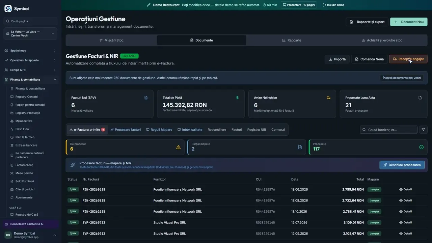The width and height of the screenshot is (432, 243).
Task: View Detalii for invoice FIN-20260618
Action: (x=405, y=190)
